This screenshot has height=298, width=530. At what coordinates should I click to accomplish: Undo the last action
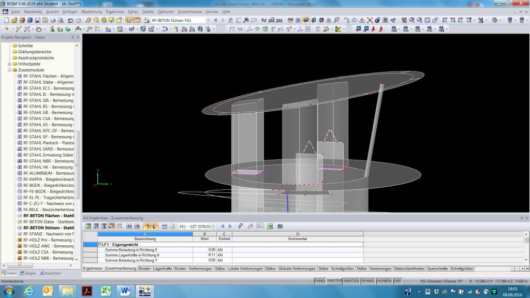pyautogui.click(x=70, y=20)
